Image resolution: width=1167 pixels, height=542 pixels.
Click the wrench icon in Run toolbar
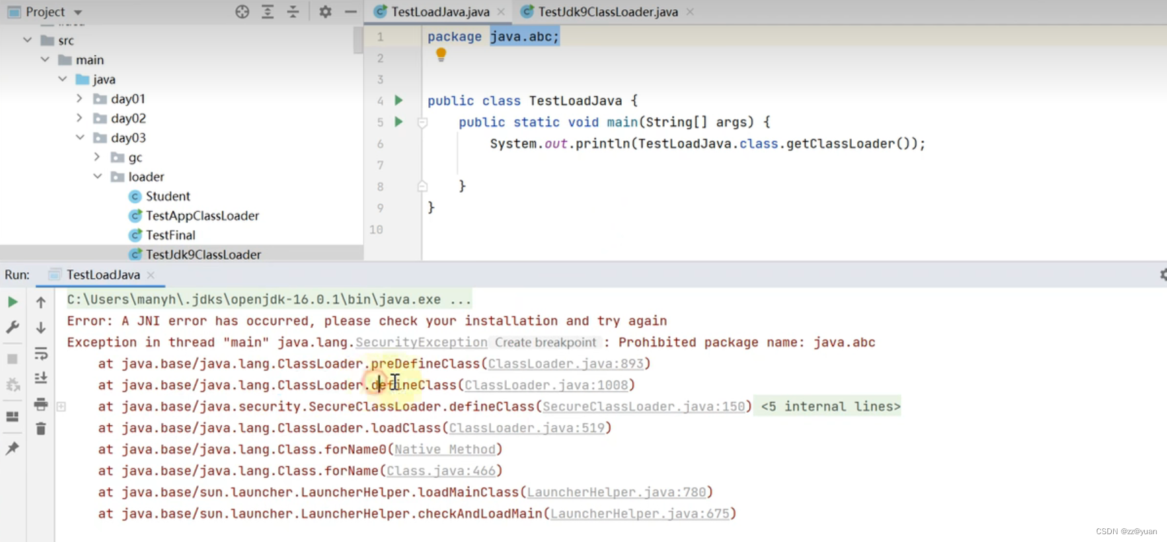coord(12,327)
